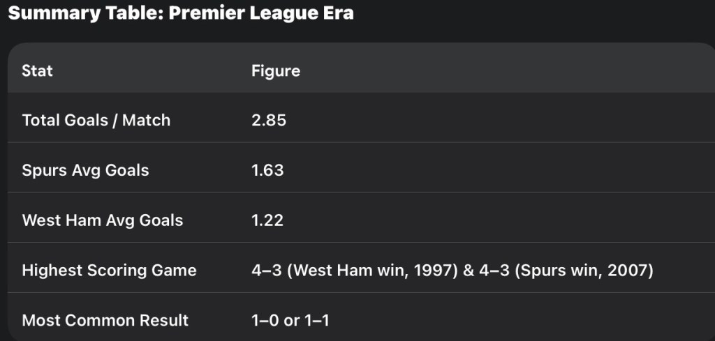715x341 pixels.
Task: Click the 1.63 figure value
Action: (267, 170)
